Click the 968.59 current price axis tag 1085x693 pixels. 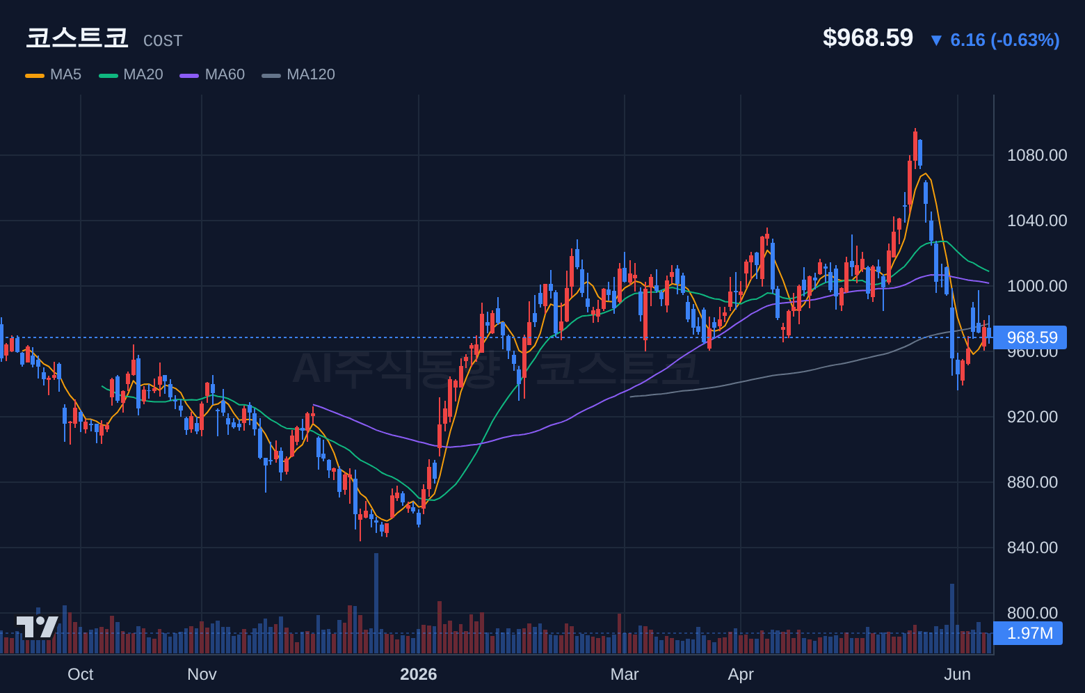(x=1031, y=337)
